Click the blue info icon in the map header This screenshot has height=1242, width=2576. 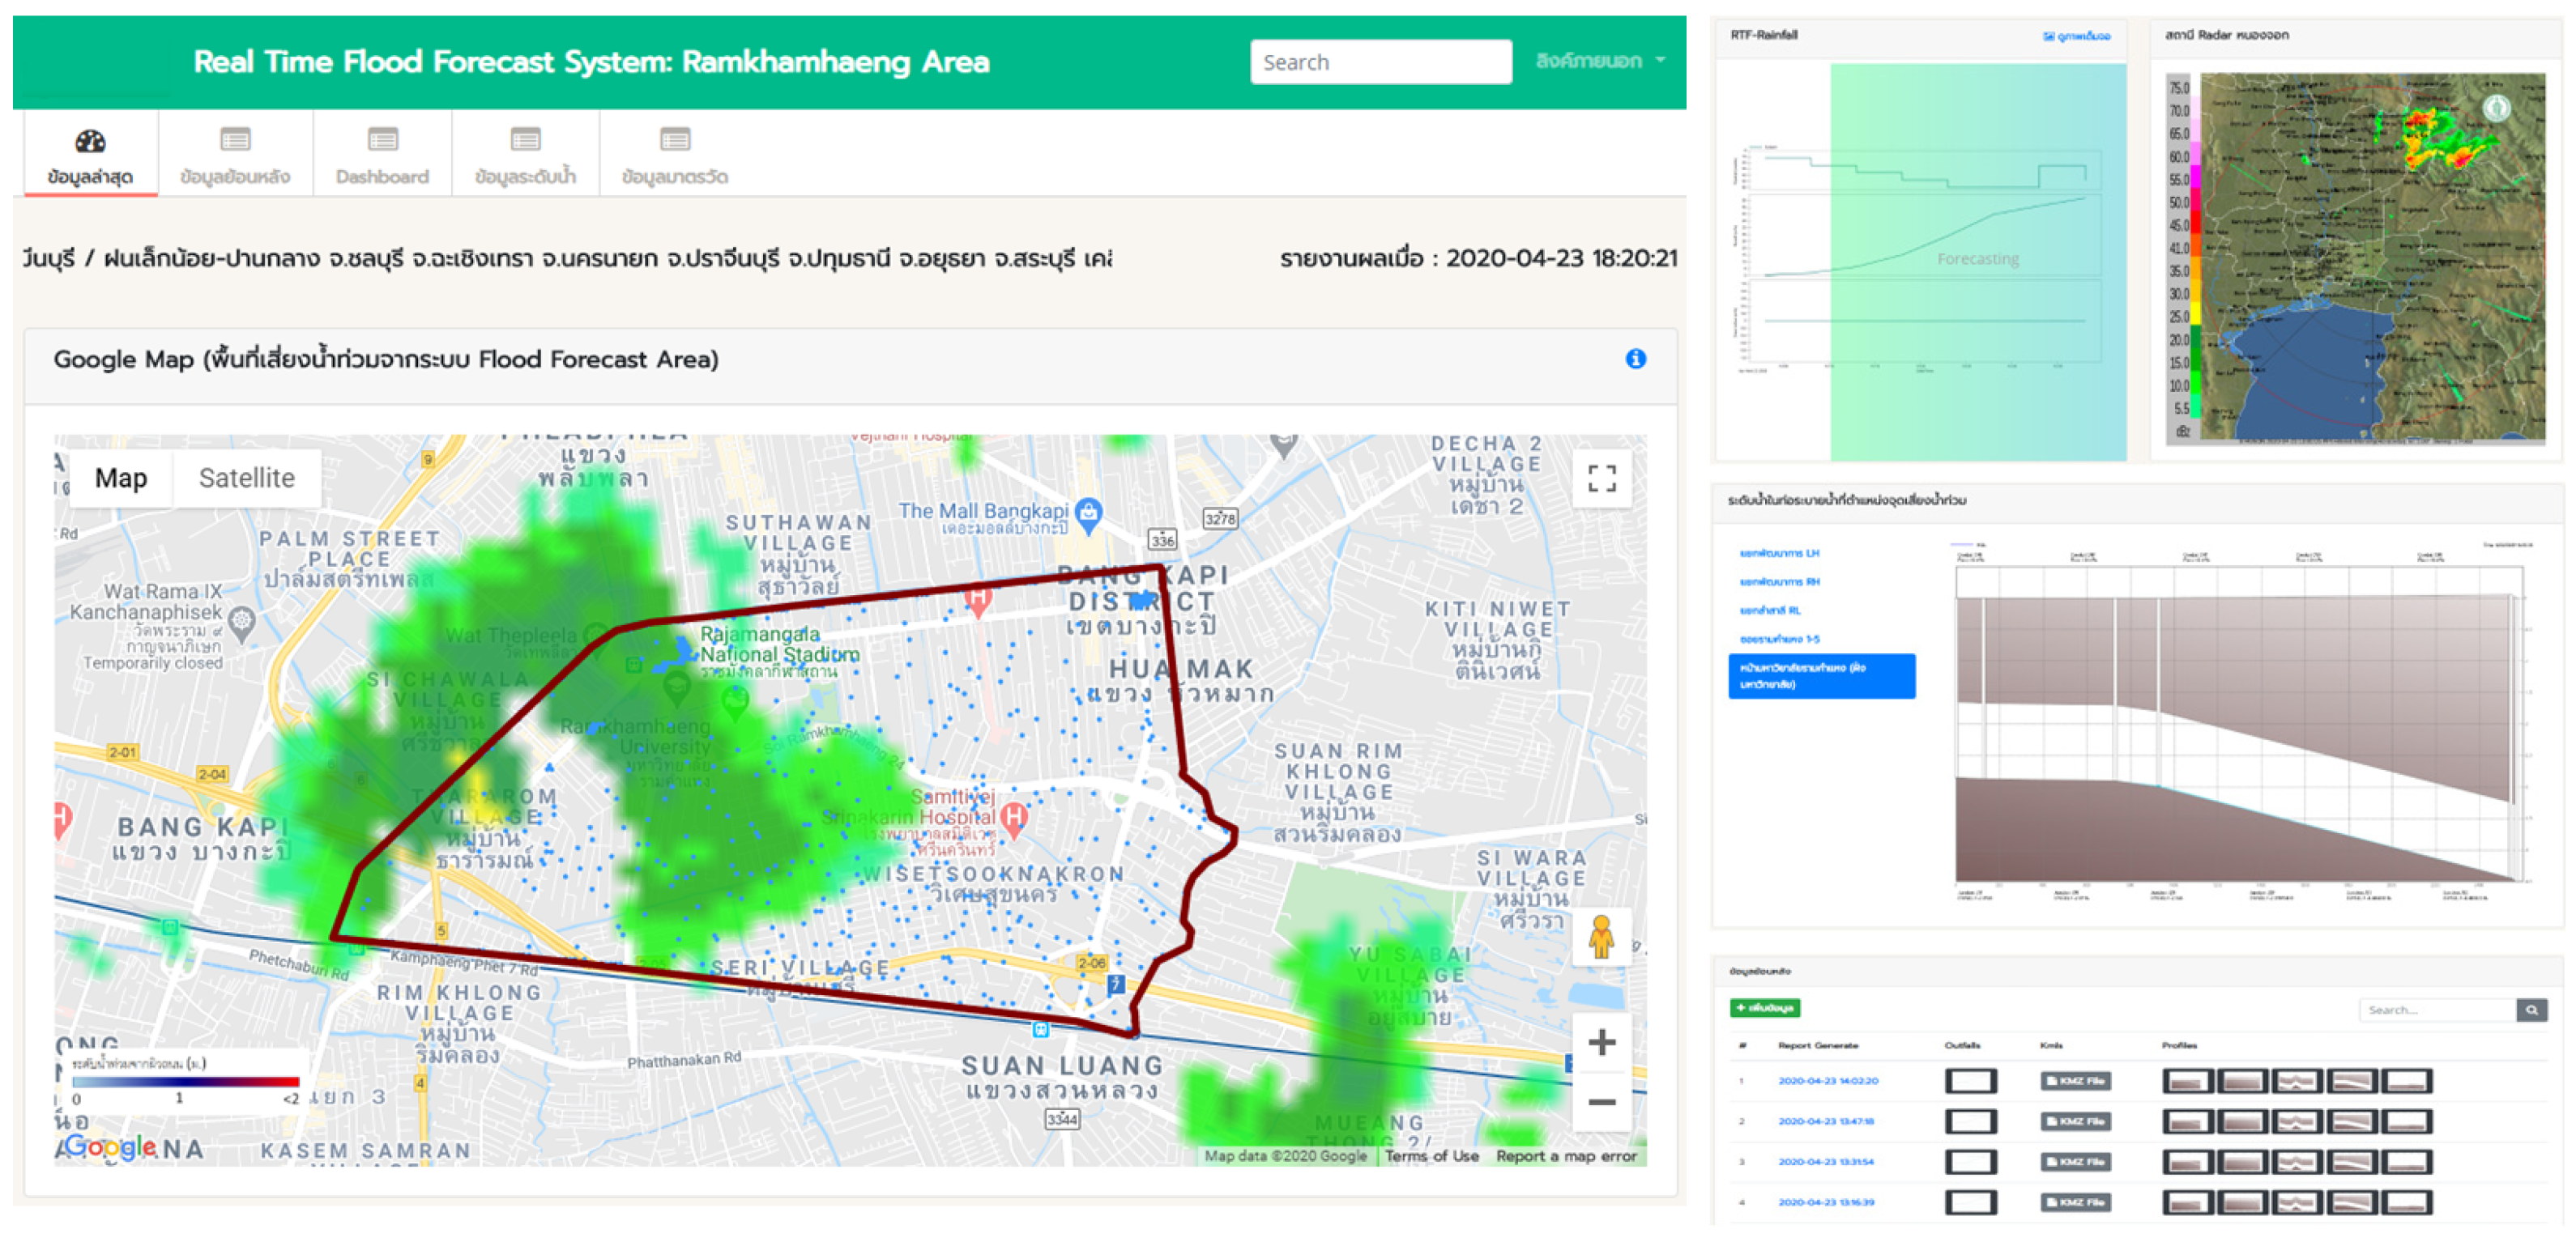coord(1635,359)
